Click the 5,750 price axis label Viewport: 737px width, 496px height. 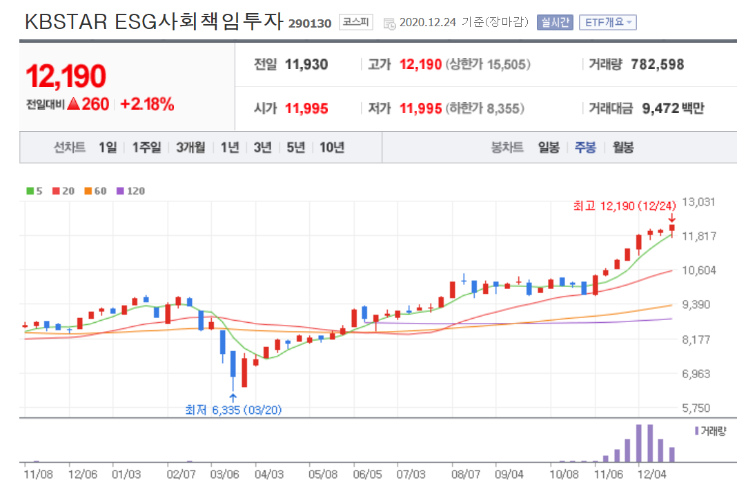(x=696, y=408)
